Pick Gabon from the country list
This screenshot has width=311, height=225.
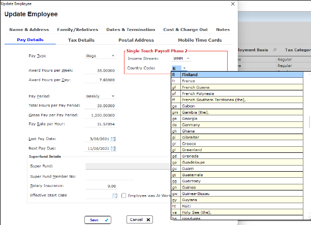click(237, 106)
